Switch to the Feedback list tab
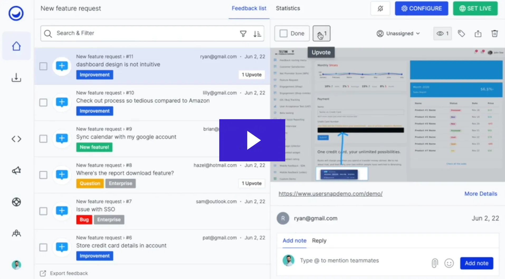The width and height of the screenshot is (505, 279). [249, 8]
